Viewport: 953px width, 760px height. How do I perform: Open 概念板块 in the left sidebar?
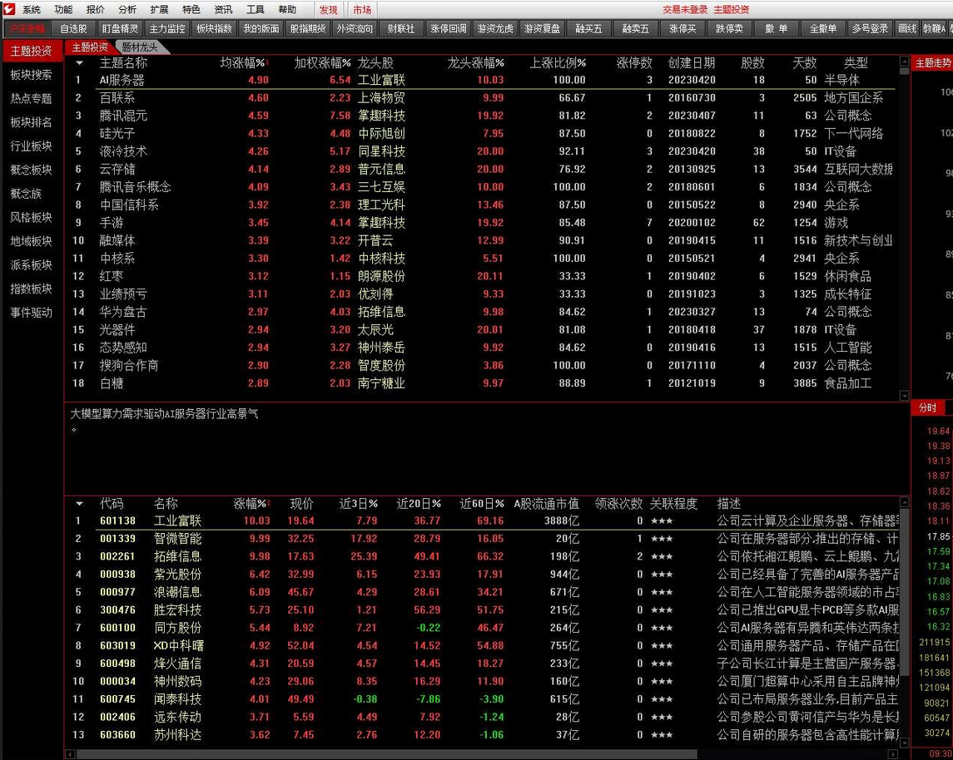click(x=32, y=170)
